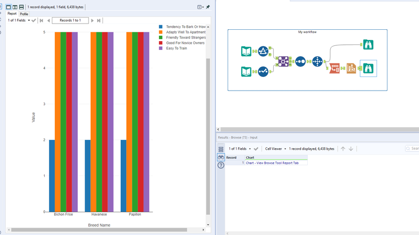The height and width of the screenshot is (235, 419).
Task: Click binoculars data view icon in Results
Action: tap(221, 158)
